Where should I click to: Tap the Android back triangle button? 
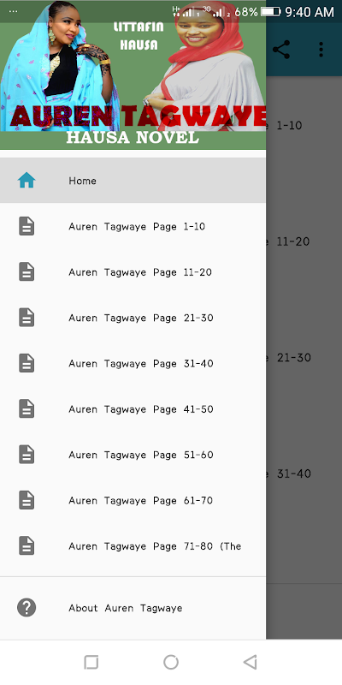click(x=251, y=662)
